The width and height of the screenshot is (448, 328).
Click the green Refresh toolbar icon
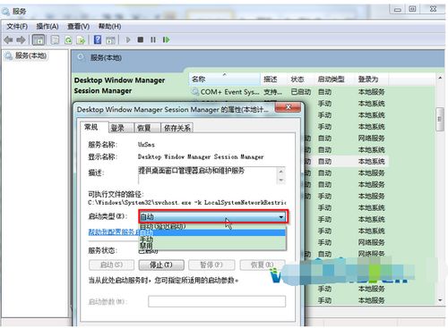click(68, 39)
